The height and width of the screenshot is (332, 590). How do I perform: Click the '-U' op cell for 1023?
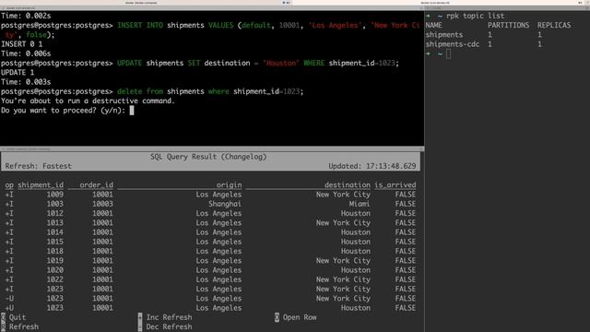tap(9, 298)
